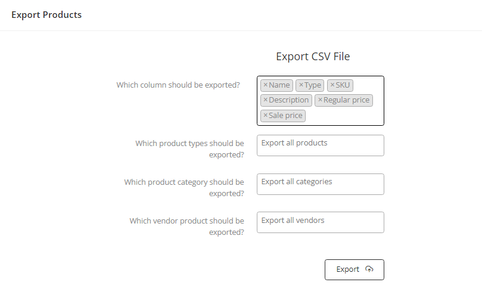Click the product category question label
This screenshot has height=307, width=482.
pos(184,188)
